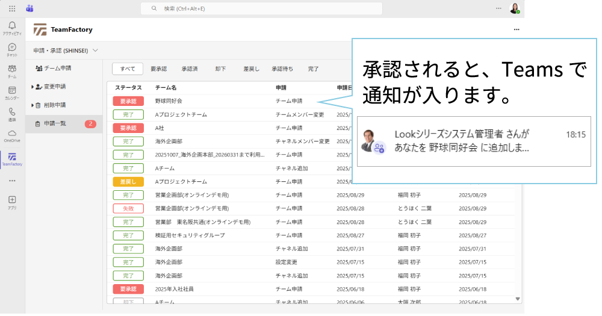Click the user profile avatar
602x316 pixels.
pos(514,8)
